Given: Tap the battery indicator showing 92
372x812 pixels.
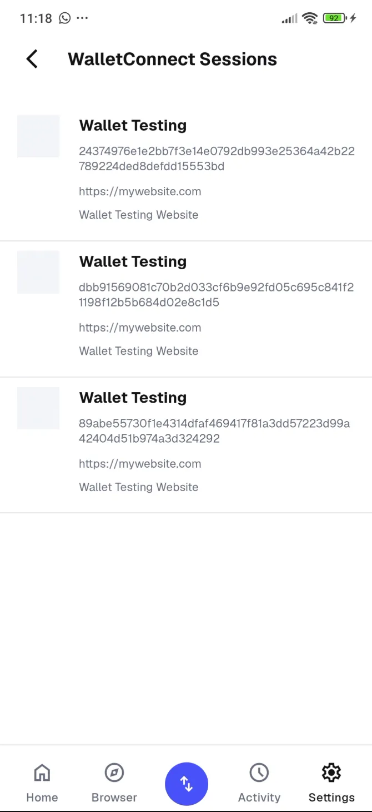Looking at the screenshot, I should pyautogui.click(x=333, y=18).
